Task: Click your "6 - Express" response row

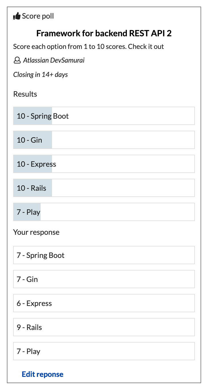Action: point(104,303)
